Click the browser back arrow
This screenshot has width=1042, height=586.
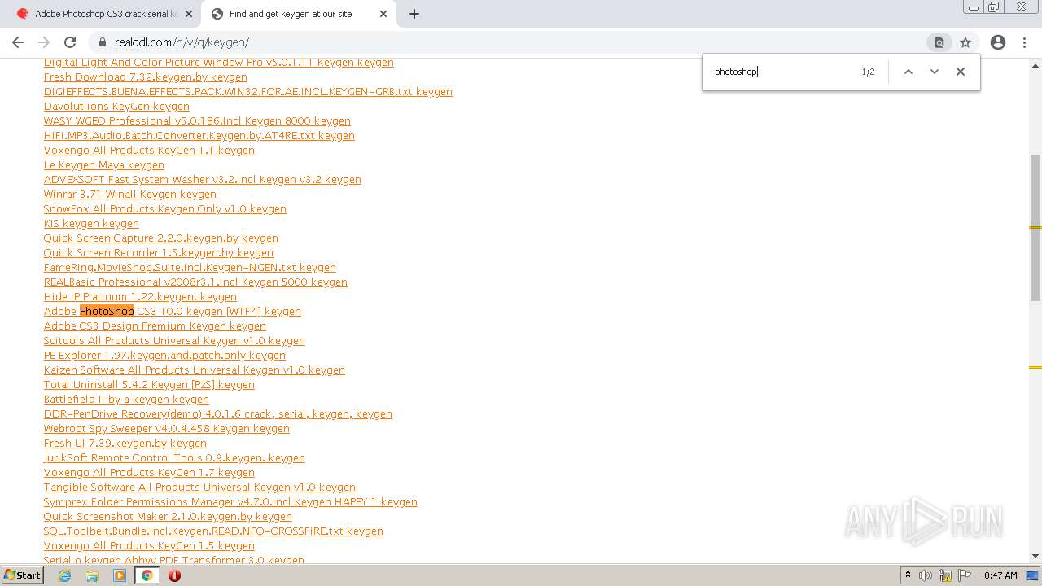(x=18, y=42)
